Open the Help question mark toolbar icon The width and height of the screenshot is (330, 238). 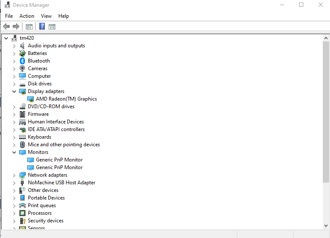pyautogui.click(x=42, y=26)
